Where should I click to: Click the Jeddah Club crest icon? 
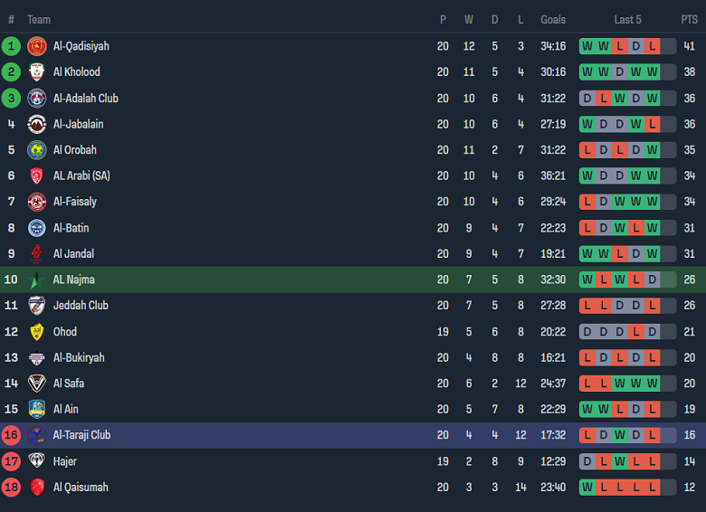click(36, 306)
